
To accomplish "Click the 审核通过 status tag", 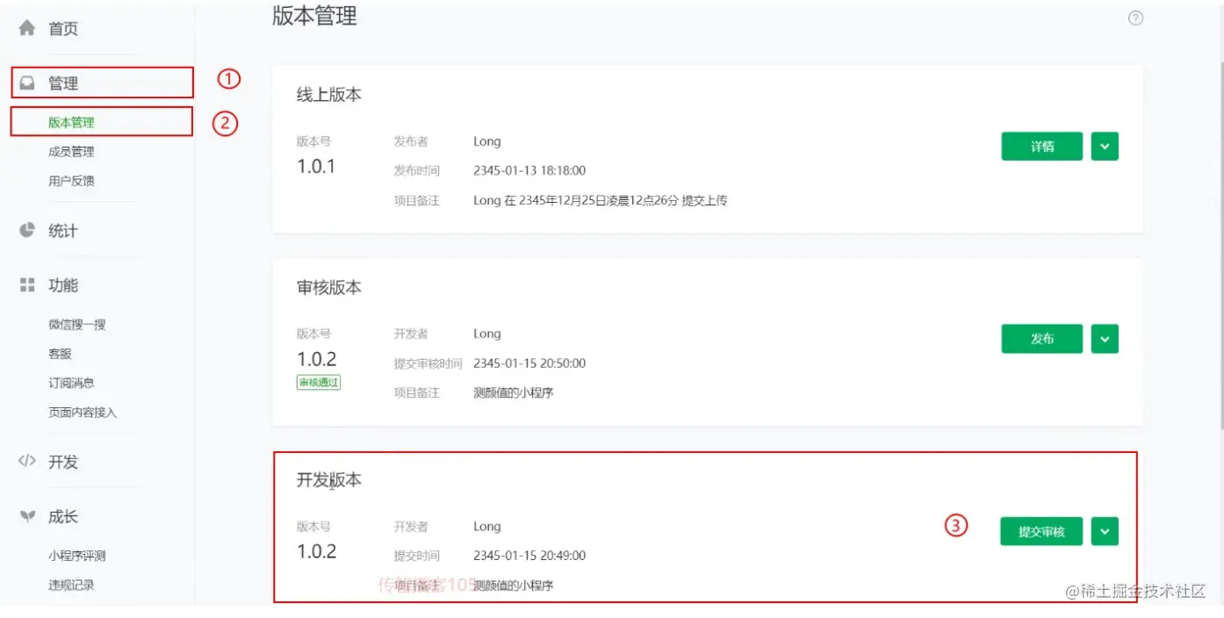I will click(x=318, y=383).
